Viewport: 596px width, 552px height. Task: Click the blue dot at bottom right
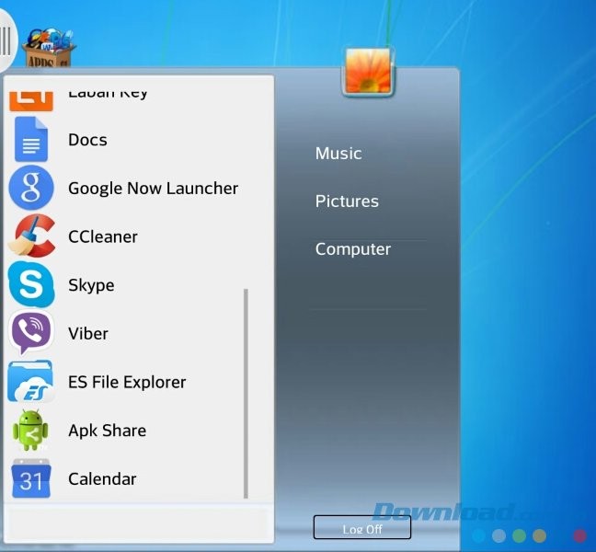coord(478,535)
